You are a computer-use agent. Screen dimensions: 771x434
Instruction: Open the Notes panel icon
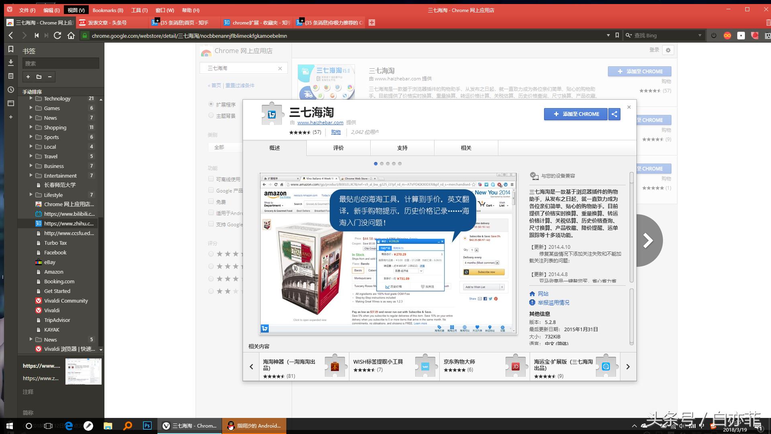tap(11, 76)
